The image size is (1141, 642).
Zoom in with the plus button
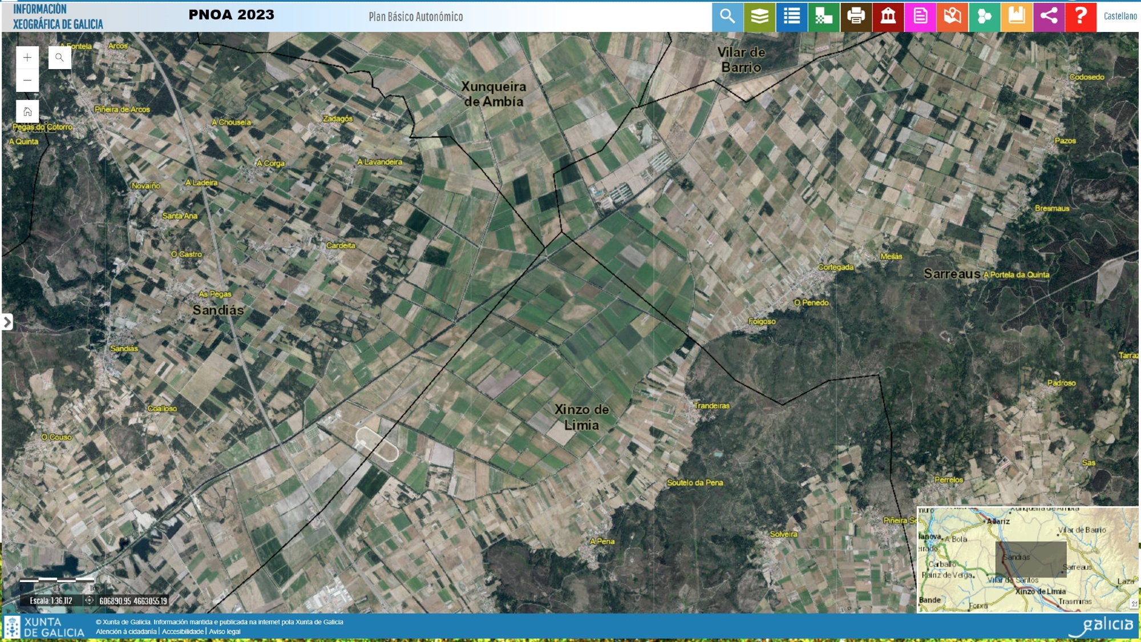click(27, 58)
